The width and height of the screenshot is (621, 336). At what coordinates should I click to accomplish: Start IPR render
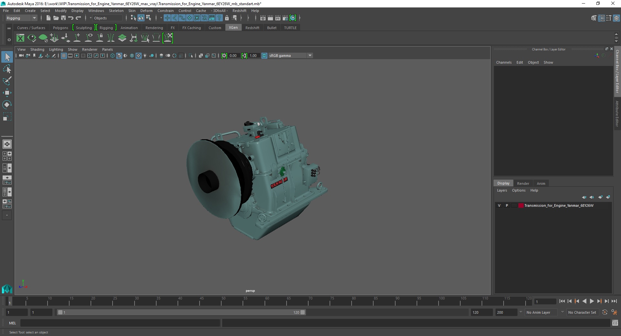click(x=278, y=18)
